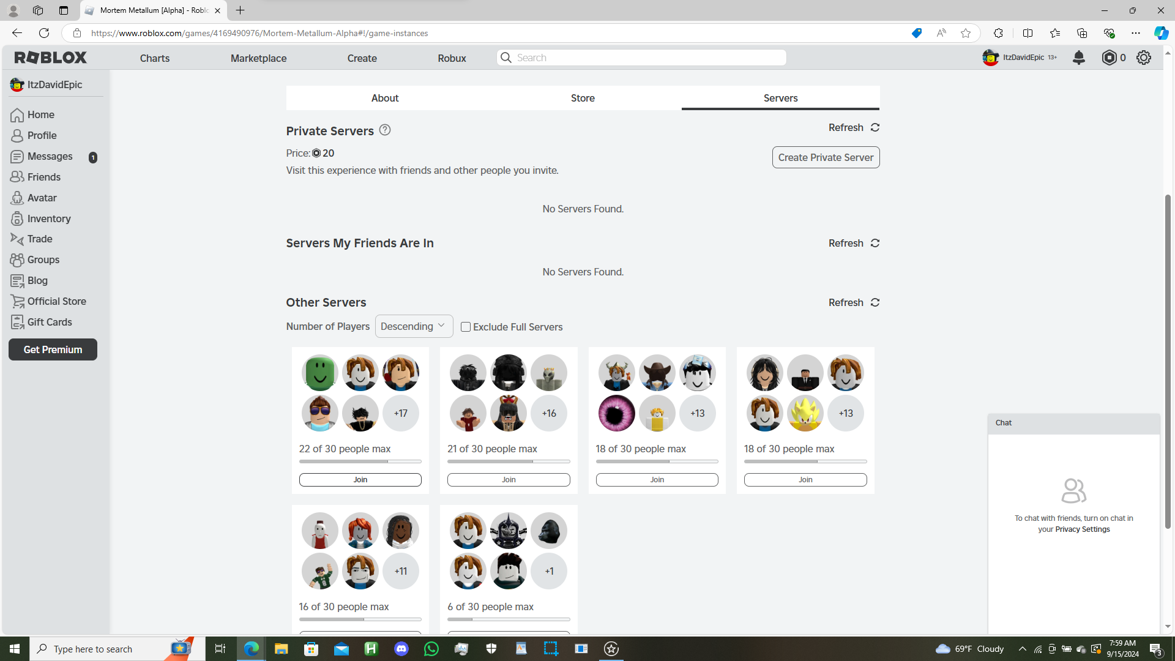Open Create in the top navigation
The height and width of the screenshot is (661, 1175).
click(x=362, y=58)
